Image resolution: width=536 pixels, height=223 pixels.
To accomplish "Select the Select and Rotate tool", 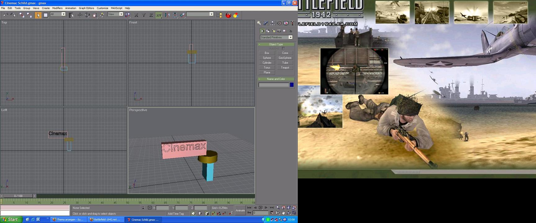I will (x=87, y=15).
